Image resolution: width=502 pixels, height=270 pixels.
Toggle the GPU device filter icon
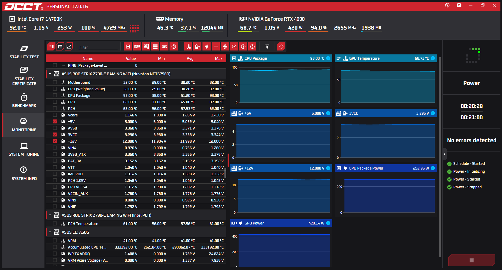coord(137,47)
